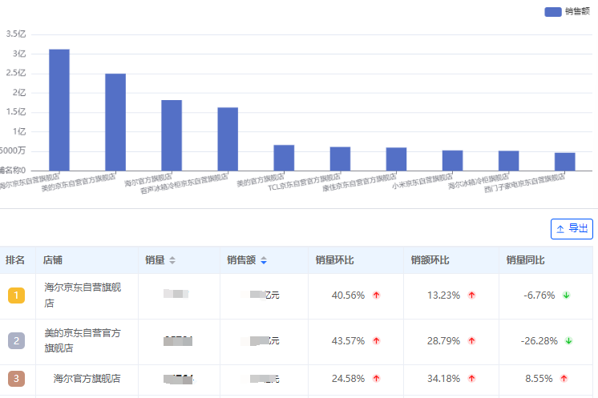
Task: Click the 小米京东自营旗舰店 axis label
Action: tap(422, 182)
